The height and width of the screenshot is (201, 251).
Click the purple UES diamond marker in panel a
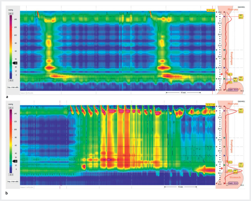[x=224, y=16]
